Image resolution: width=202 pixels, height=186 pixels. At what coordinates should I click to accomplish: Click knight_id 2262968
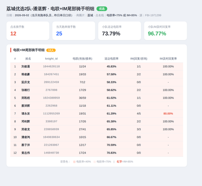[51, 106]
